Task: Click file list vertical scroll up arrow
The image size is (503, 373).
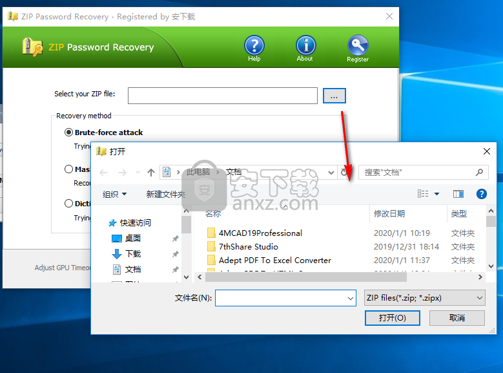Action: (x=491, y=211)
